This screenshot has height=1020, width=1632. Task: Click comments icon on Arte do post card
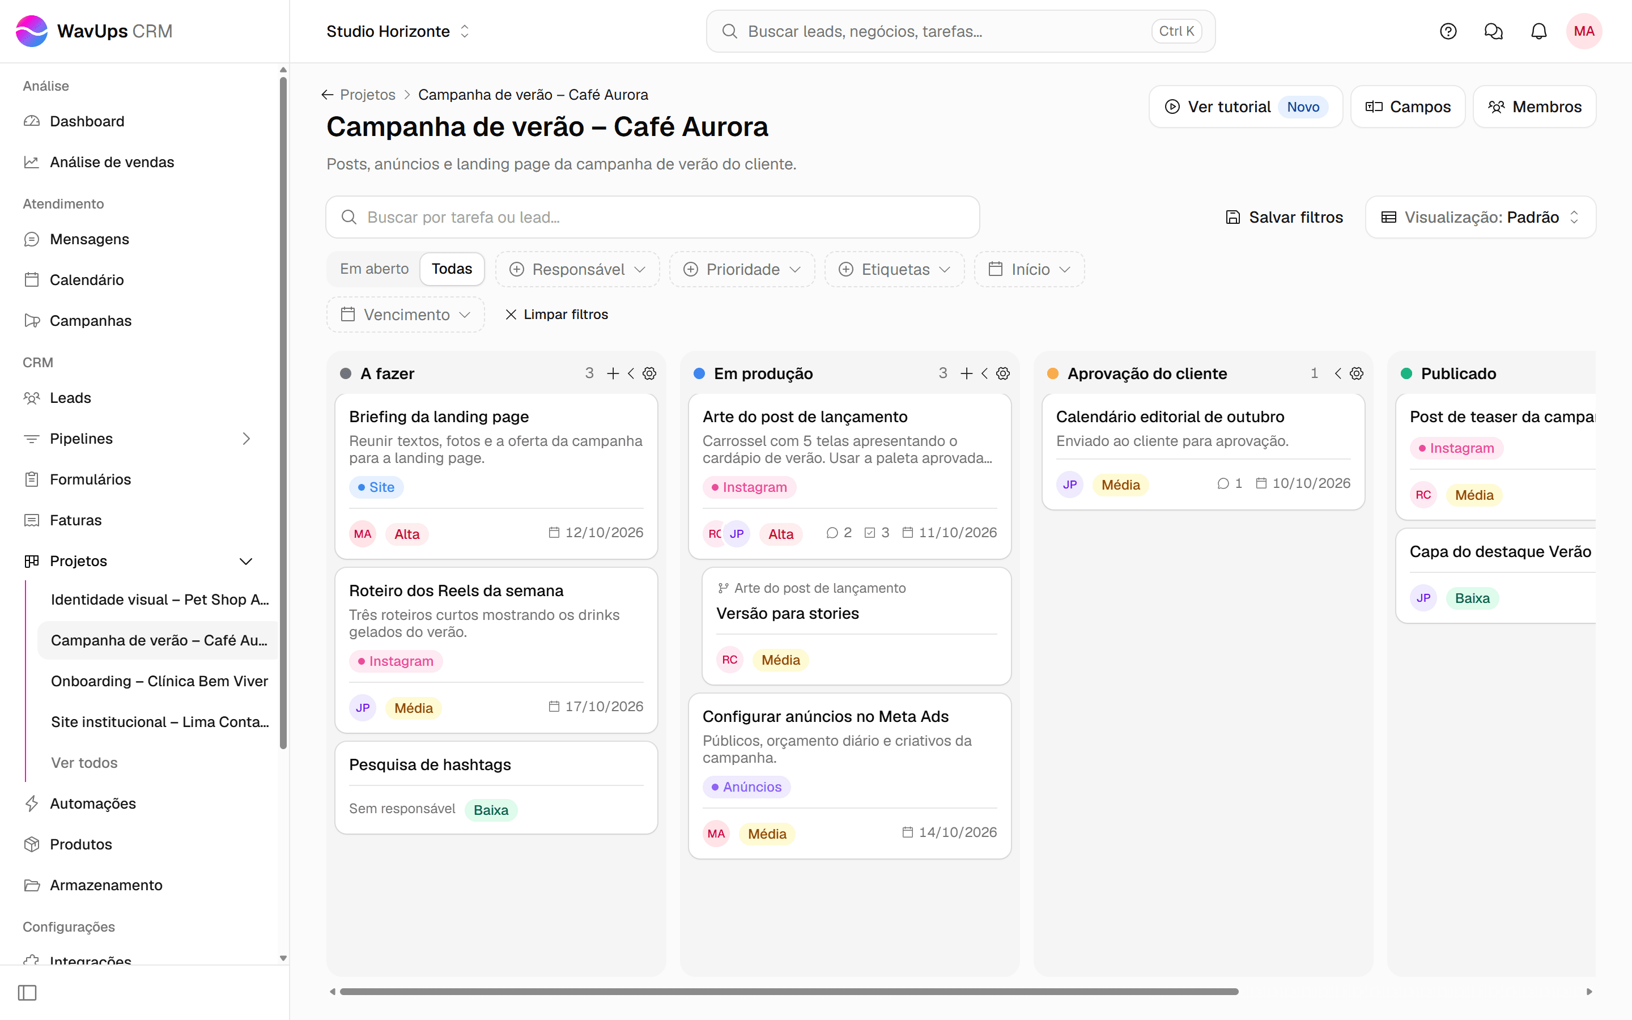click(x=832, y=533)
